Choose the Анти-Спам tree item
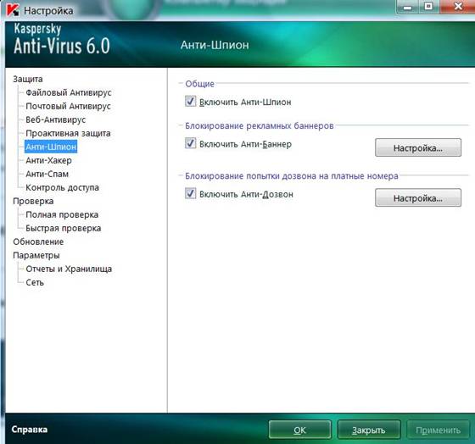The image size is (475, 444). pyautogui.click(x=47, y=174)
